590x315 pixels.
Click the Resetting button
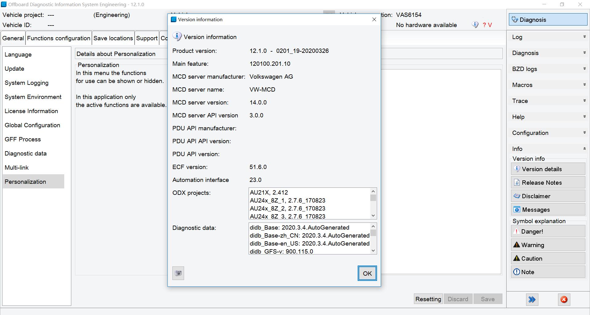tap(428, 299)
